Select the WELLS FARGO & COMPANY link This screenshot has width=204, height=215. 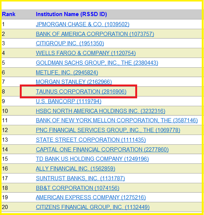[86, 53]
